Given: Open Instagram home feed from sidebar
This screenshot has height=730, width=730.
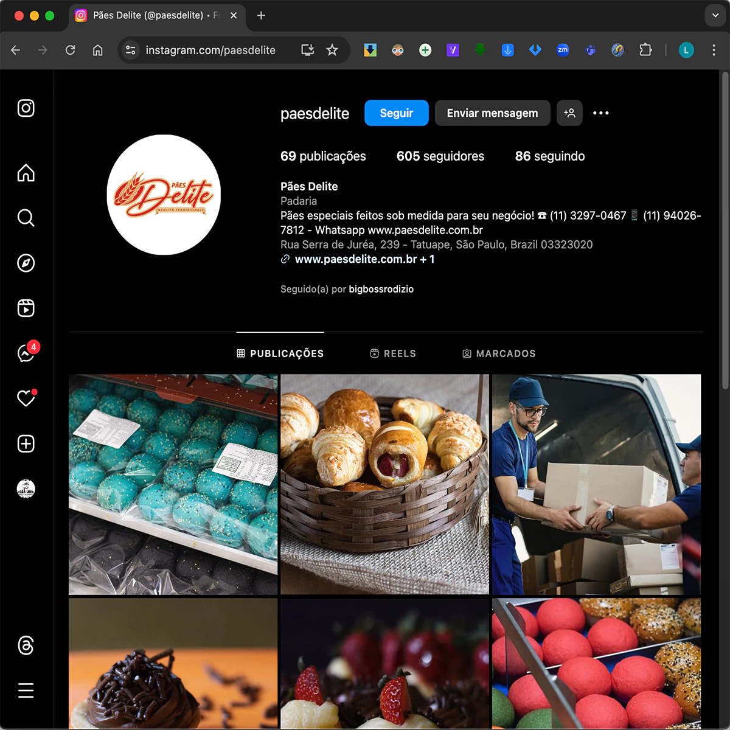Looking at the screenshot, I should click(x=26, y=173).
